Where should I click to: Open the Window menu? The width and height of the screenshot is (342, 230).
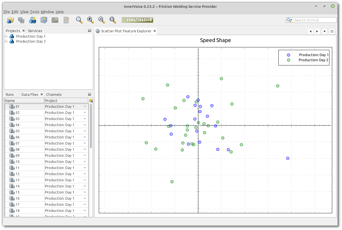tap(47, 12)
